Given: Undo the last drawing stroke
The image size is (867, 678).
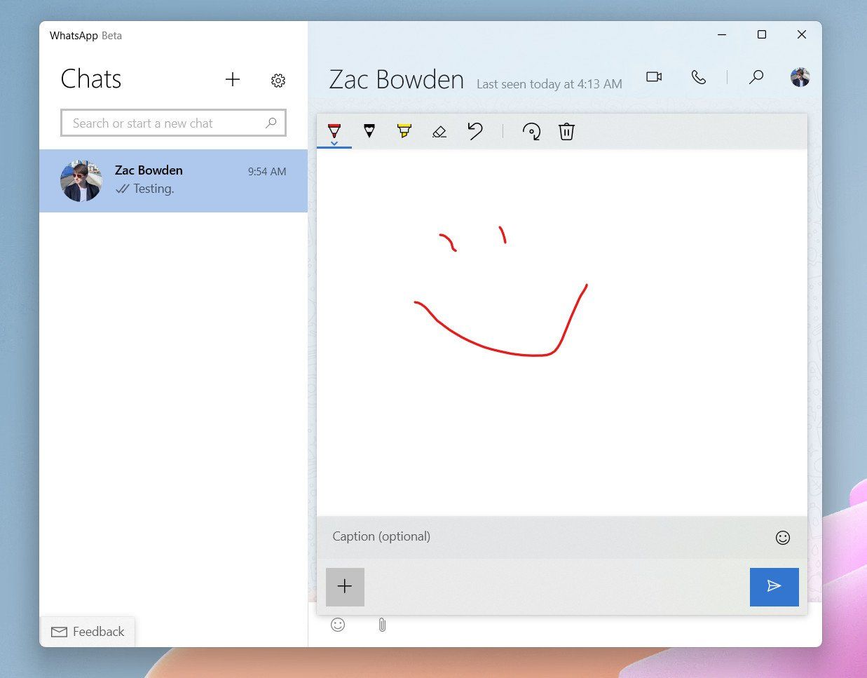Looking at the screenshot, I should pyautogui.click(x=475, y=131).
